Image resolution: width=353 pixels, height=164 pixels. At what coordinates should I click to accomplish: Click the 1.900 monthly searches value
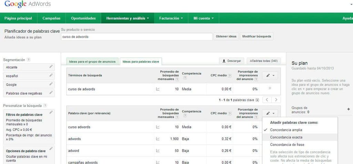(174, 139)
